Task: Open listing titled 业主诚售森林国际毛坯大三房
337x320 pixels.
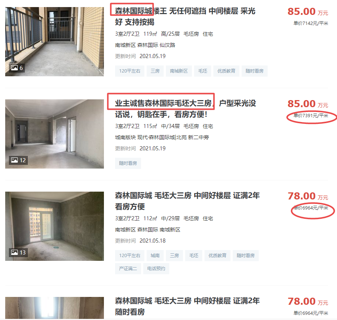Action: pyautogui.click(x=186, y=109)
